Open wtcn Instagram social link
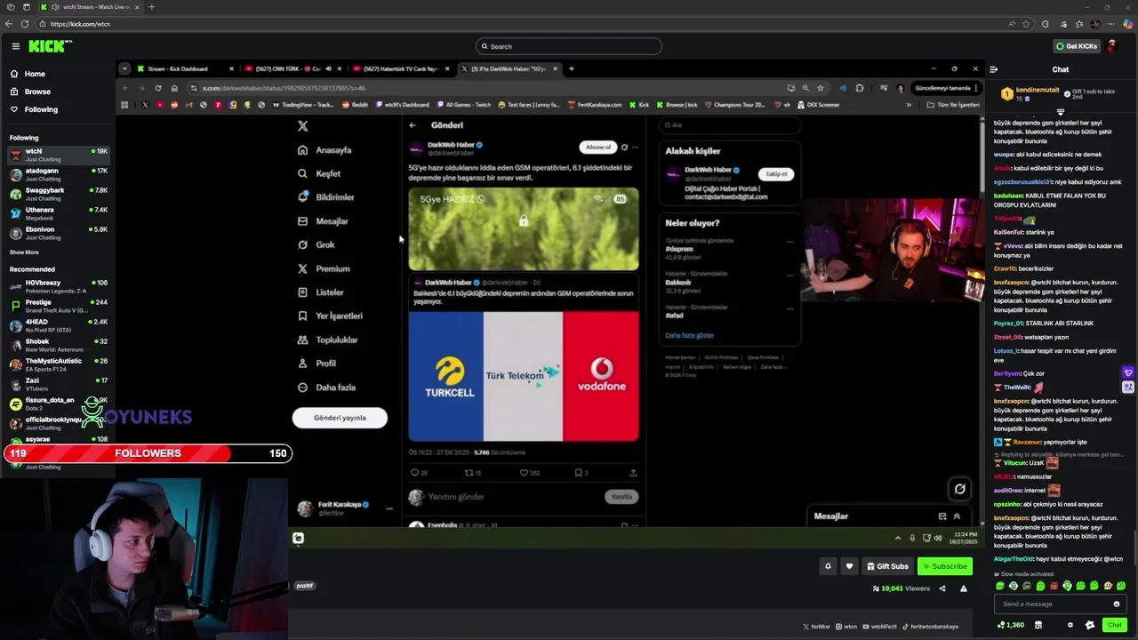The image size is (1138, 640). pos(845,627)
